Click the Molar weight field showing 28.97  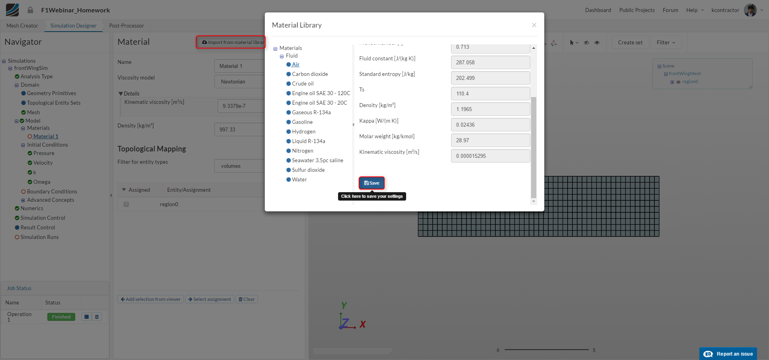click(490, 140)
